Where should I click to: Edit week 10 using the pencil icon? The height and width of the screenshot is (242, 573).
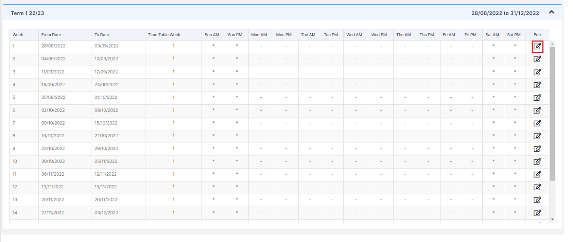coord(537,161)
